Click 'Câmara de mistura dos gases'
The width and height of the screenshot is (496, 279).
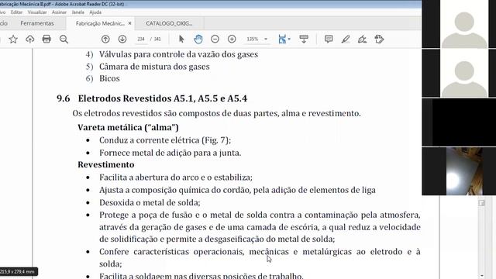154,67
